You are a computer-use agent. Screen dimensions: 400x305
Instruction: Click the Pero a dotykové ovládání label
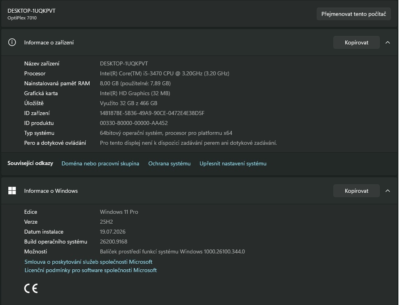click(55, 143)
